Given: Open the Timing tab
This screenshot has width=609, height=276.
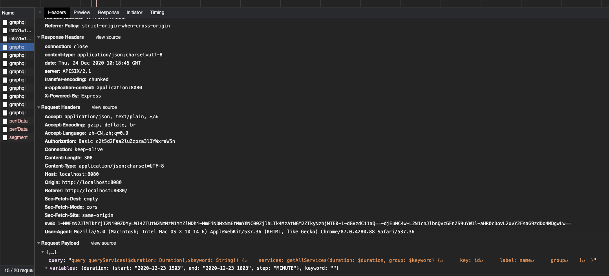Looking at the screenshot, I should tap(157, 13).
